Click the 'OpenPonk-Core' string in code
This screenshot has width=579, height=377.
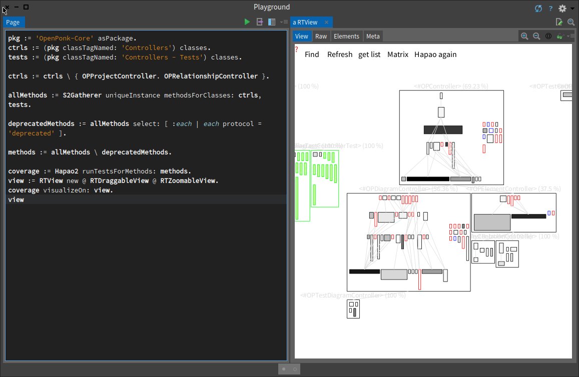coord(65,38)
